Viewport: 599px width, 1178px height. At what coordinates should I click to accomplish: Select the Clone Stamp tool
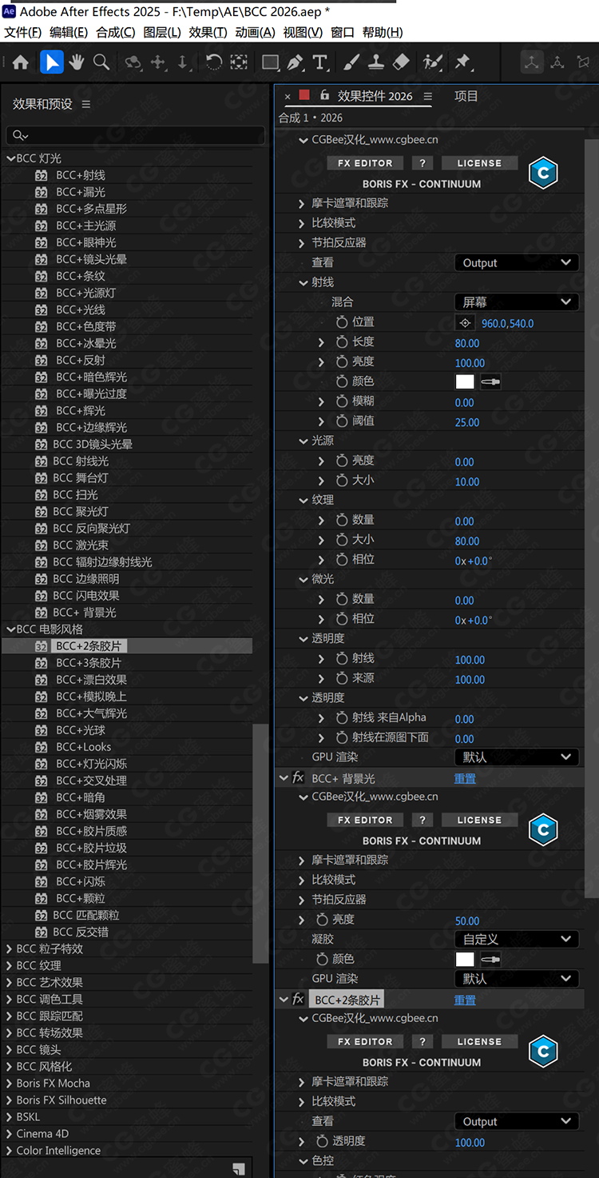click(x=376, y=62)
